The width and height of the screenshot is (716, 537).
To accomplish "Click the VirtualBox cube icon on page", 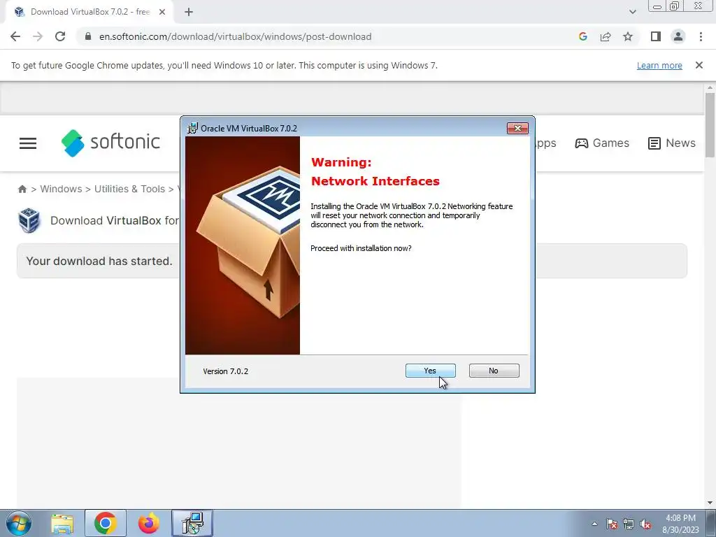I will point(29,220).
